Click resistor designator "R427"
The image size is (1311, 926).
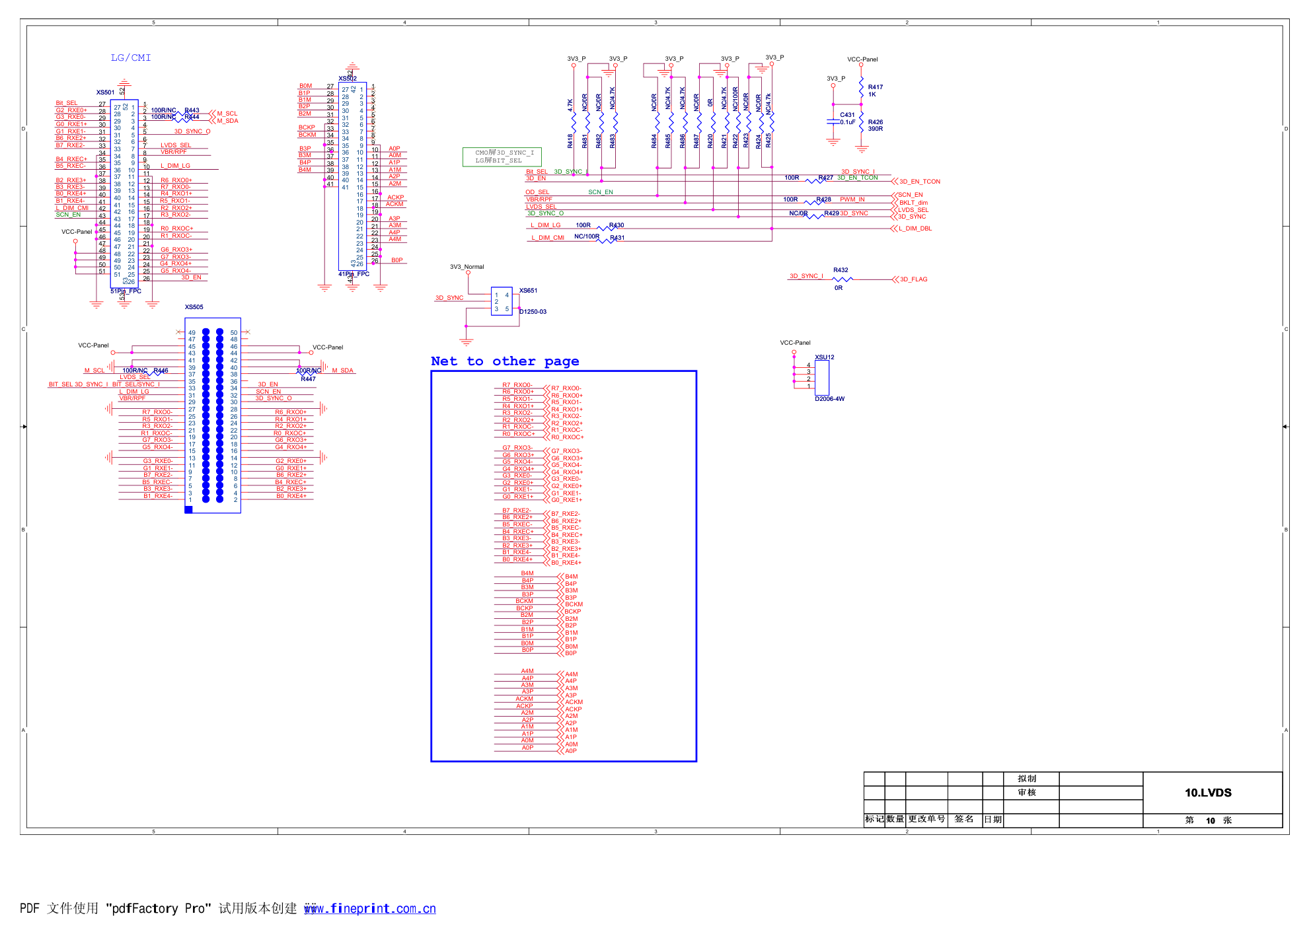coord(825,178)
